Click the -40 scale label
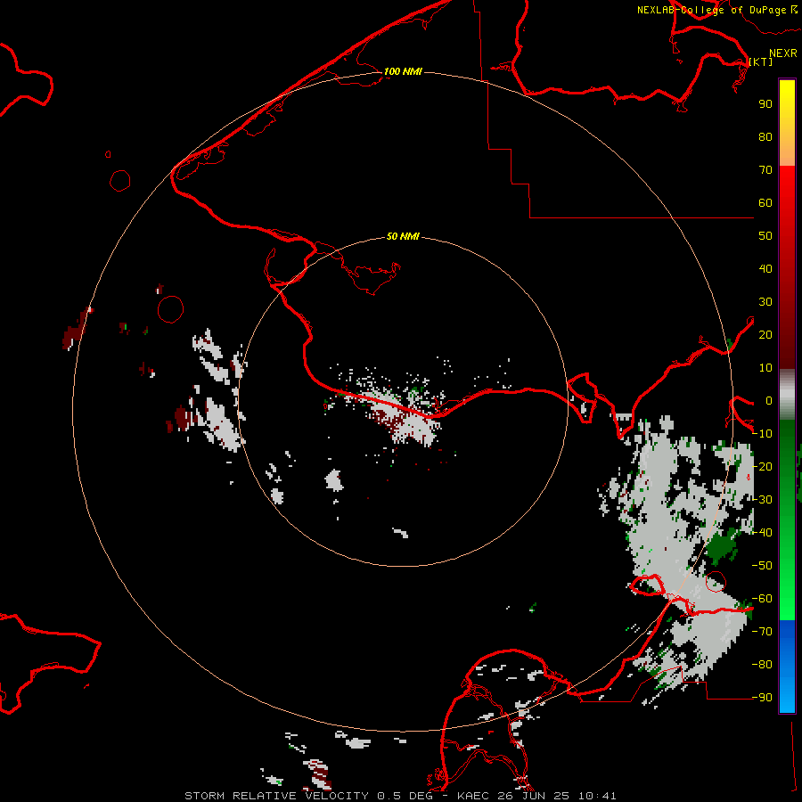The height and width of the screenshot is (802, 802). pos(763,533)
